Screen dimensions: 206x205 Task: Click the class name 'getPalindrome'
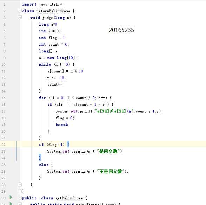[69, 198]
